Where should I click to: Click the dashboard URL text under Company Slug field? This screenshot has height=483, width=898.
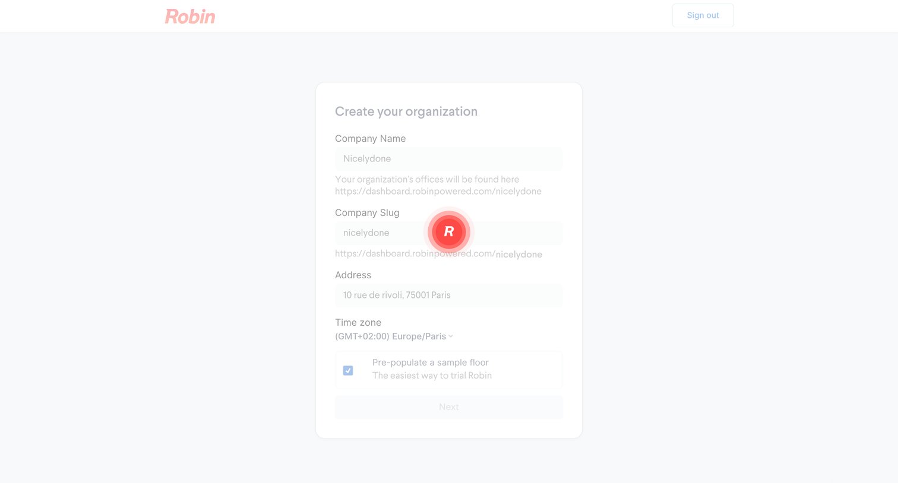coord(438,254)
